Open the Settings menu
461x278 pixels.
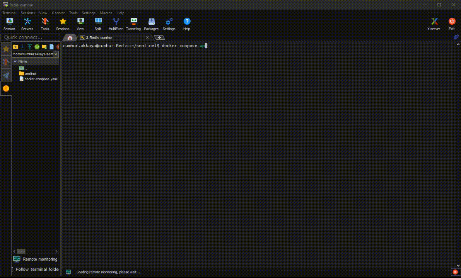click(89, 13)
